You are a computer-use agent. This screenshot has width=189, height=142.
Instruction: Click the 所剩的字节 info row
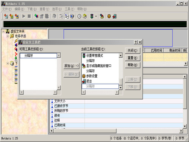[x=116, y=111]
